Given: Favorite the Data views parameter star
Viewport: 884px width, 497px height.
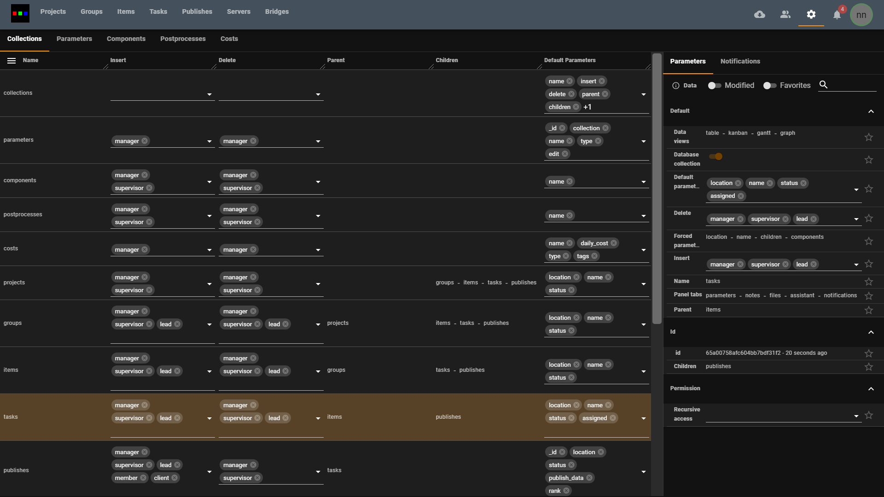Looking at the screenshot, I should [869, 137].
